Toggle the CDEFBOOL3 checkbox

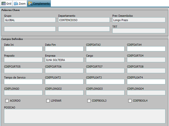[x=89, y=101]
